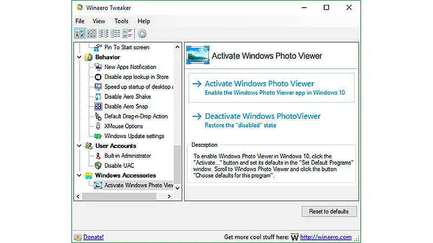Click the Disable app lookup in Store icon

(98, 77)
